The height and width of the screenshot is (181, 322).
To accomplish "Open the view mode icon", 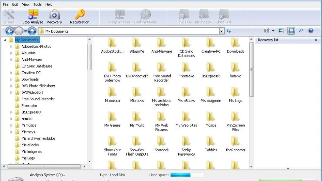I will click(x=266, y=31).
